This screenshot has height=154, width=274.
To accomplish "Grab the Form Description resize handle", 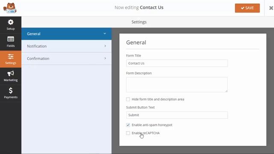I will pos(226,91).
